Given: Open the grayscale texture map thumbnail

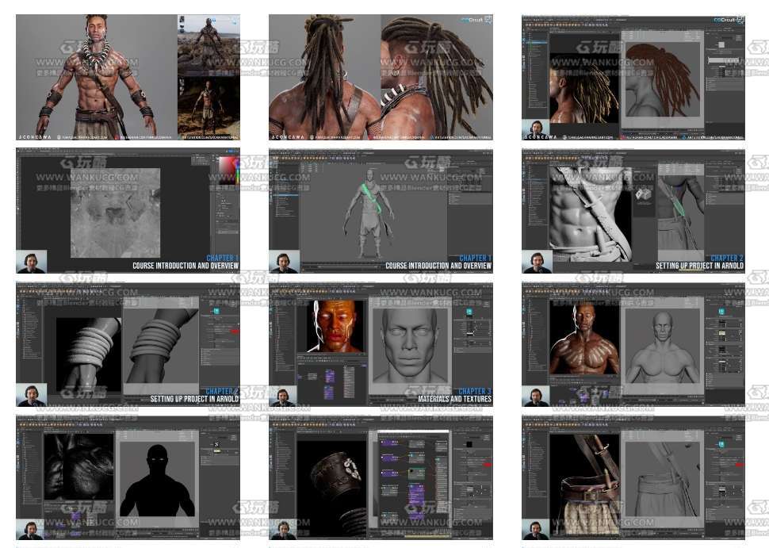Looking at the screenshot, I should click(x=128, y=211).
